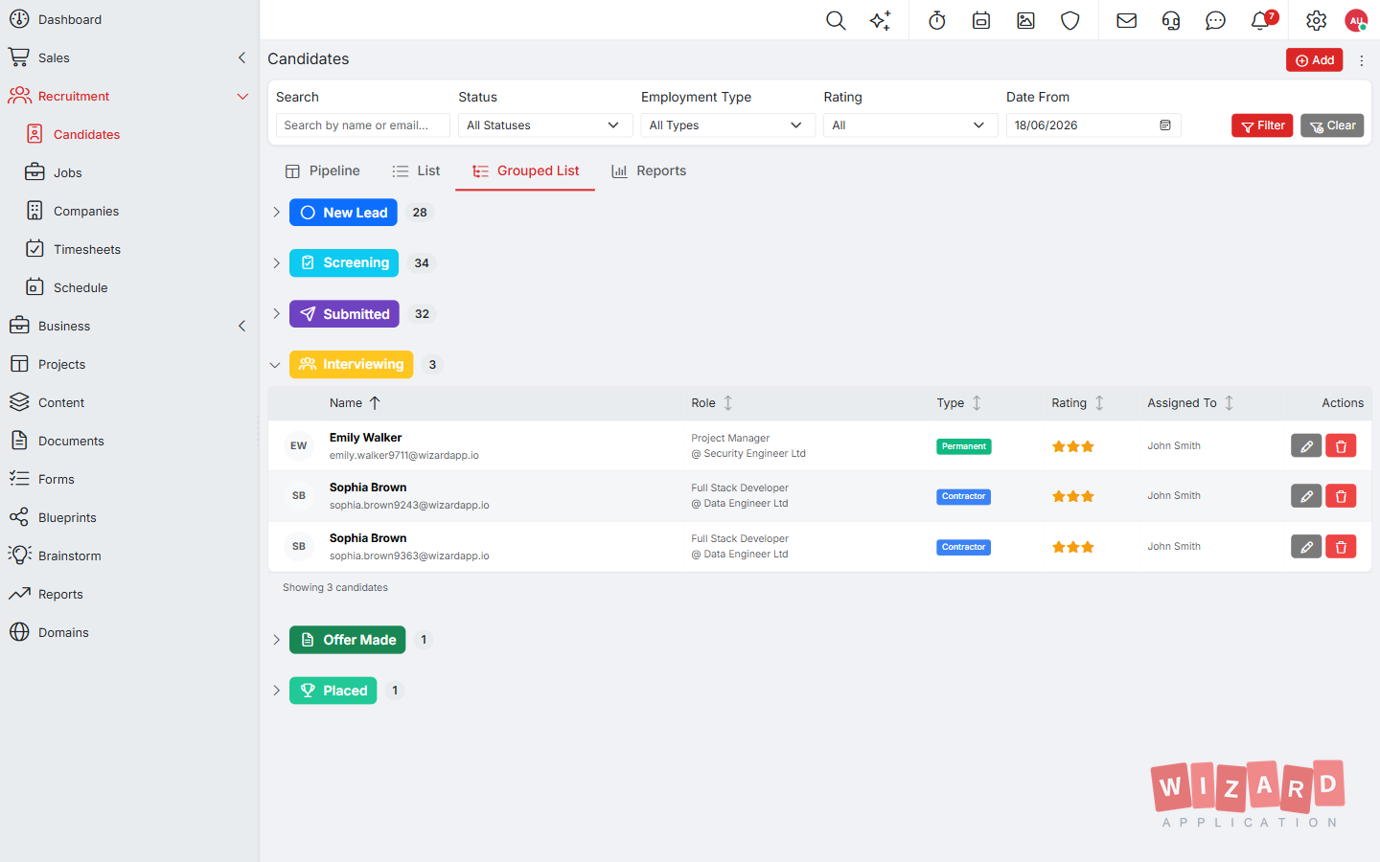The width and height of the screenshot is (1380, 862).
Task: Click Emily Walker's three-star rating
Action: click(x=1073, y=446)
